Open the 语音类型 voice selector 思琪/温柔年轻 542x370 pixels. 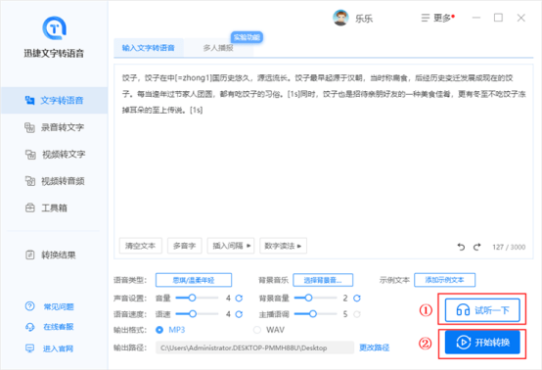(x=194, y=280)
